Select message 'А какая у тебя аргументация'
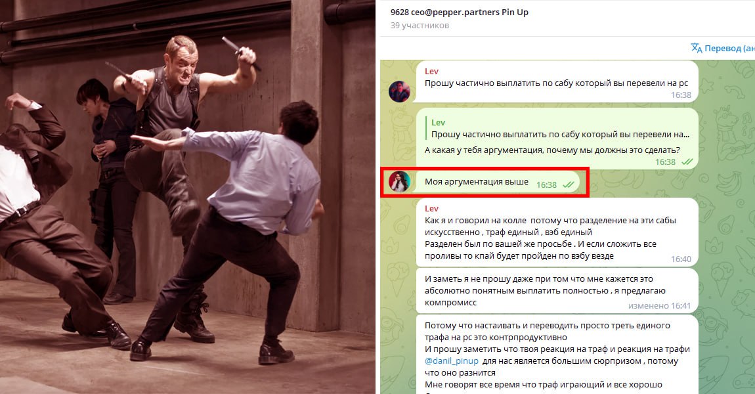The height and width of the screenshot is (394, 755). tap(557, 139)
